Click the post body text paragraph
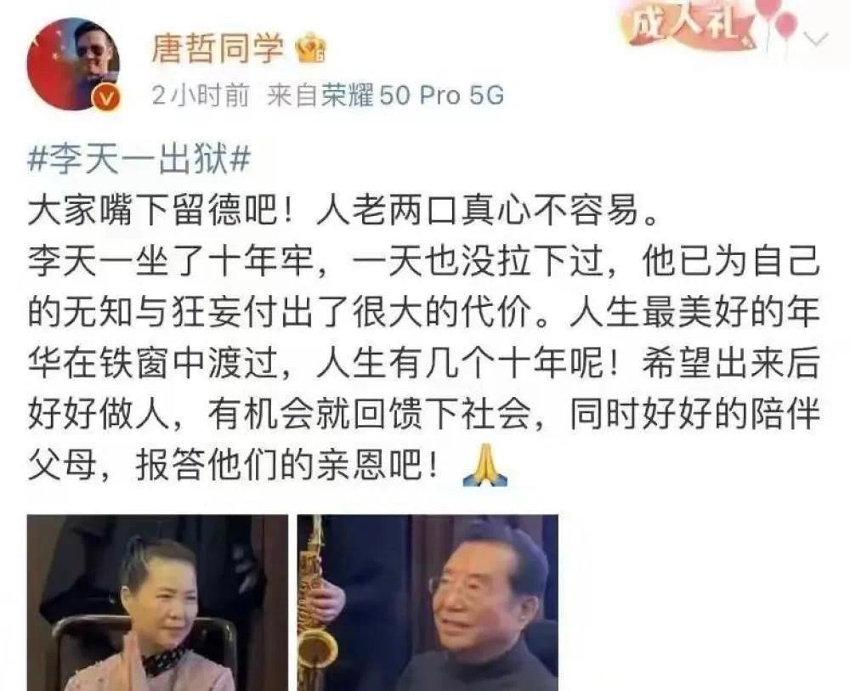850x691 pixels. 423,337
